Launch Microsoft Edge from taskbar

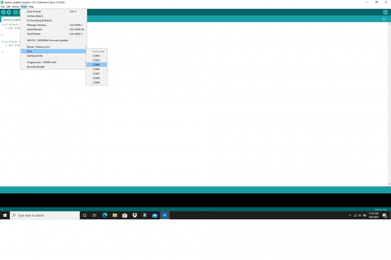(105, 215)
